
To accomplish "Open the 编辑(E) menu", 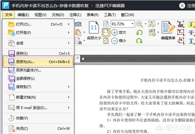I will 23,15.
